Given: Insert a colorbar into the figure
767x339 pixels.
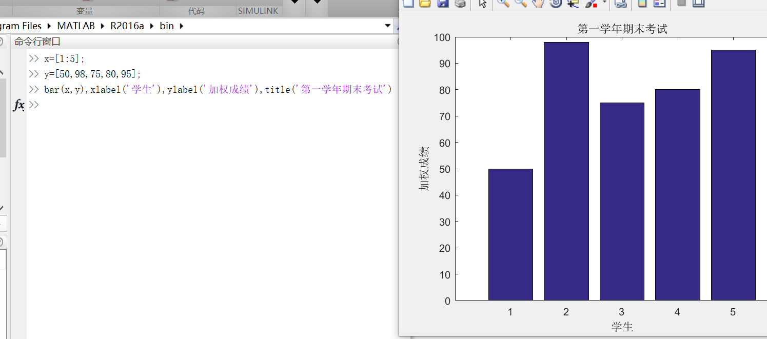Looking at the screenshot, I should click(x=642, y=3).
